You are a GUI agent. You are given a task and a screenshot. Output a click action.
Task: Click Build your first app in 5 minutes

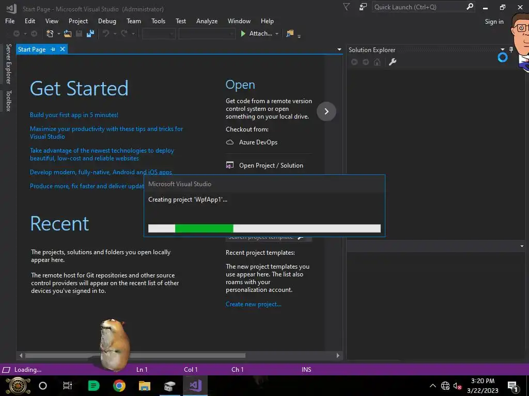(x=74, y=115)
